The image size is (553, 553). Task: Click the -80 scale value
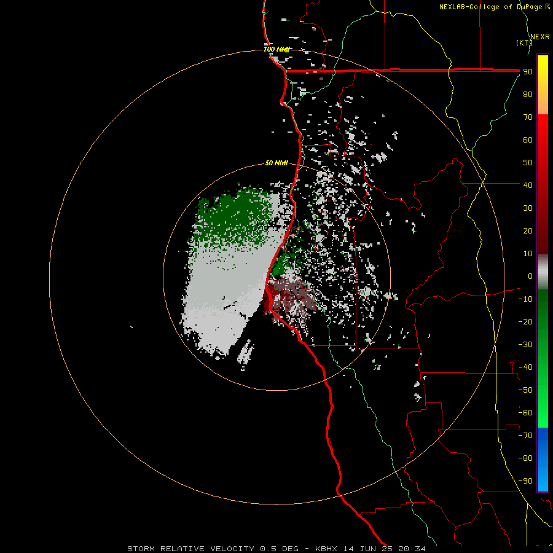coord(525,458)
